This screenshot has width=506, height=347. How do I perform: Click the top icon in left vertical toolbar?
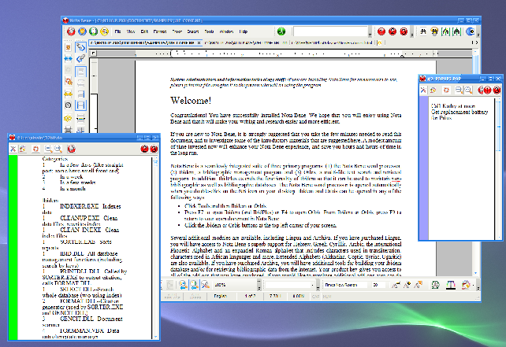click(x=81, y=46)
